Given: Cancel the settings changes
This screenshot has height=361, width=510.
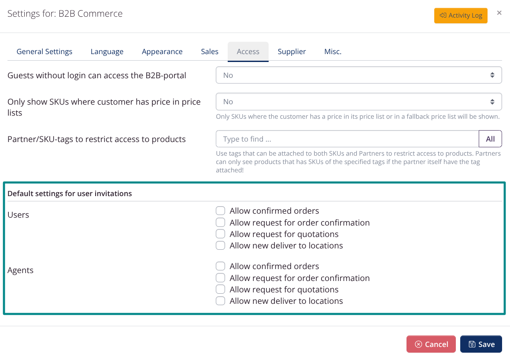Looking at the screenshot, I should [431, 344].
